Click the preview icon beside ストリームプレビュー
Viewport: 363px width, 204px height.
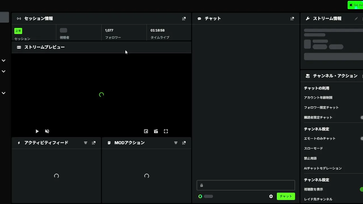click(x=19, y=47)
